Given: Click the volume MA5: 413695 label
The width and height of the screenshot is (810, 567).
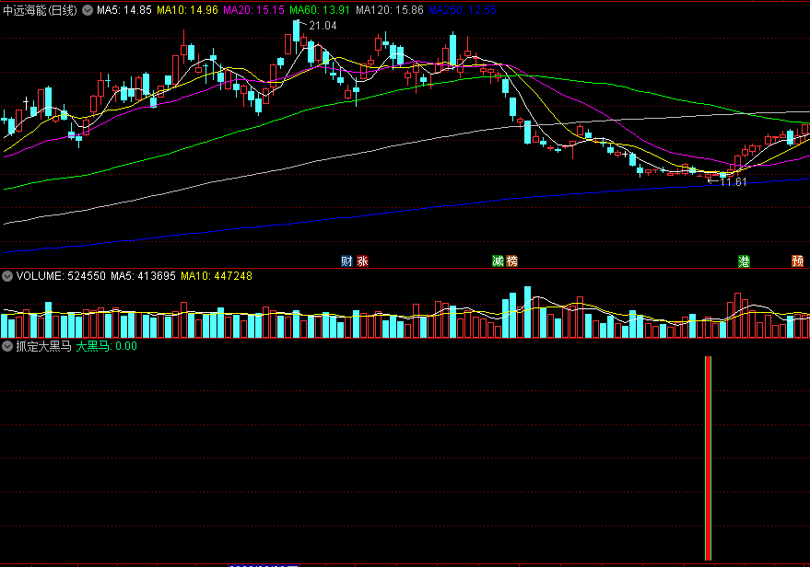Looking at the screenshot, I should [143, 276].
